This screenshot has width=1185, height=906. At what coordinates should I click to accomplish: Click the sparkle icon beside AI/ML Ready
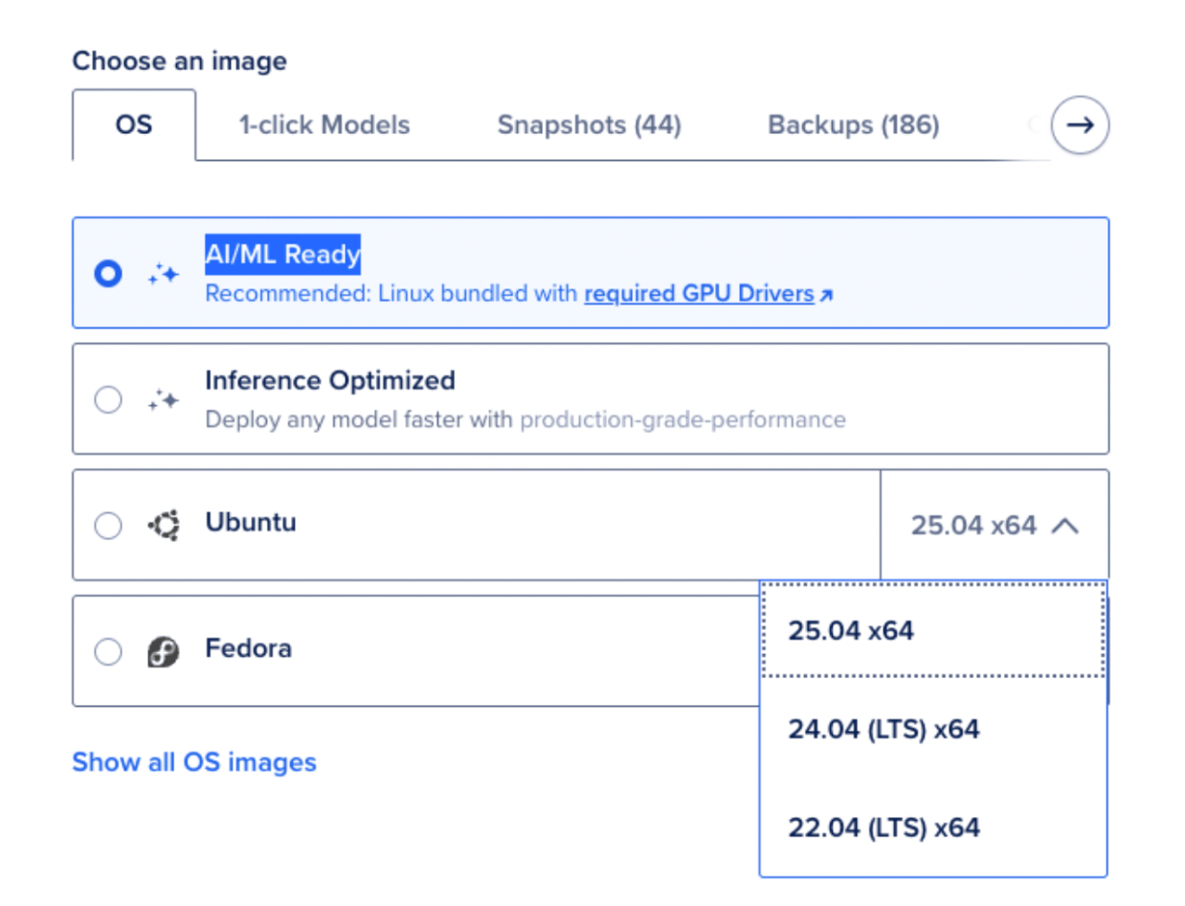click(163, 274)
